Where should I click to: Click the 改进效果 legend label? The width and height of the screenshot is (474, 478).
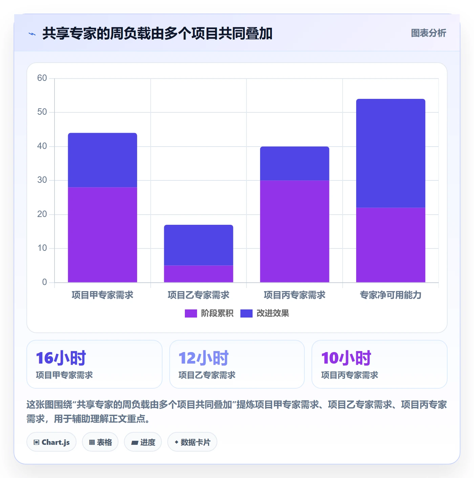coord(273,313)
